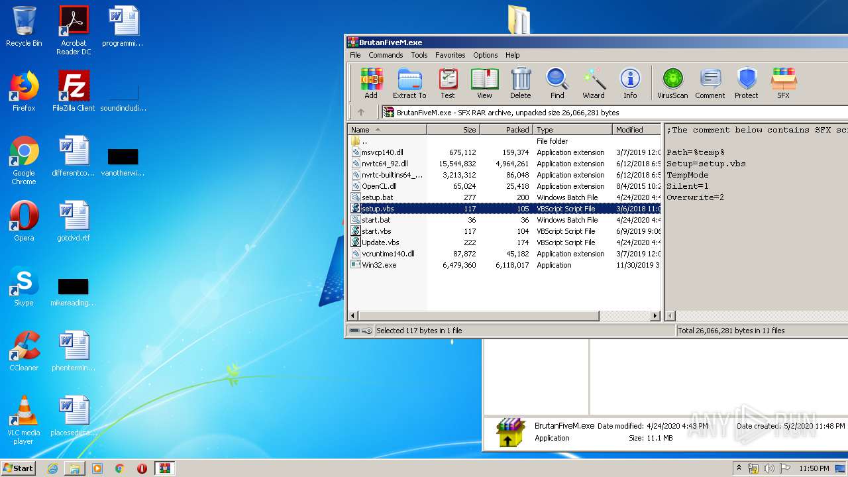This screenshot has height=477, width=848.
Task: Open the File menu
Action: (x=355, y=55)
